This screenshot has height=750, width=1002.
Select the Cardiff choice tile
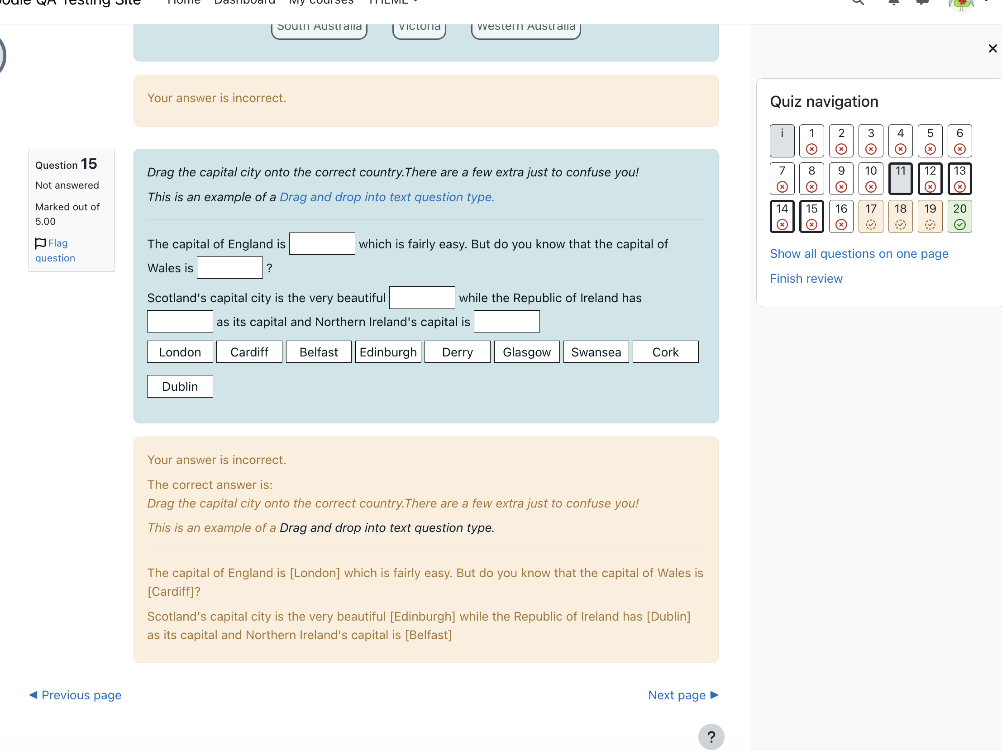click(249, 351)
